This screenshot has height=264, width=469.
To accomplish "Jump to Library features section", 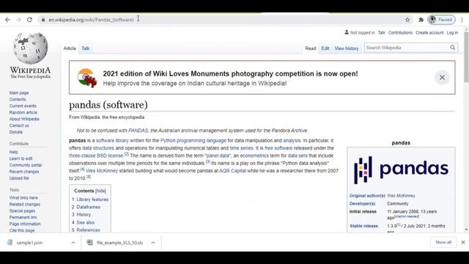I will (92, 199).
